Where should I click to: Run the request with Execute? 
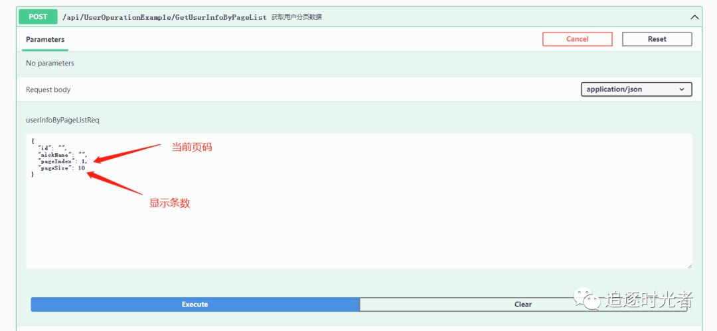(195, 305)
